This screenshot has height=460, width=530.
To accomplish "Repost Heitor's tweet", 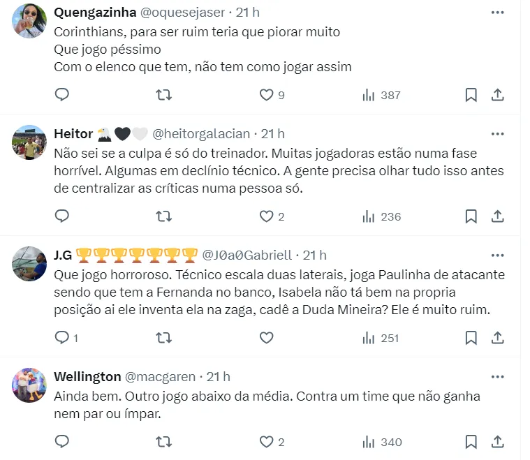I will (163, 216).
